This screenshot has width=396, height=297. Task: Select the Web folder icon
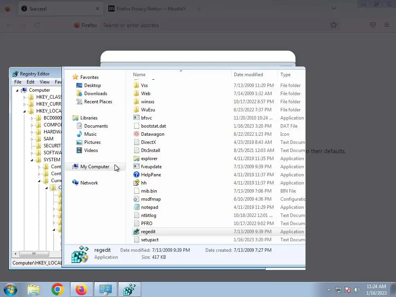[x=137, y=94]
